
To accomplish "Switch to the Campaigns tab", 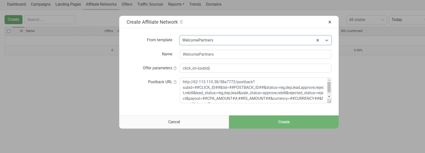I will pos(41,4).
